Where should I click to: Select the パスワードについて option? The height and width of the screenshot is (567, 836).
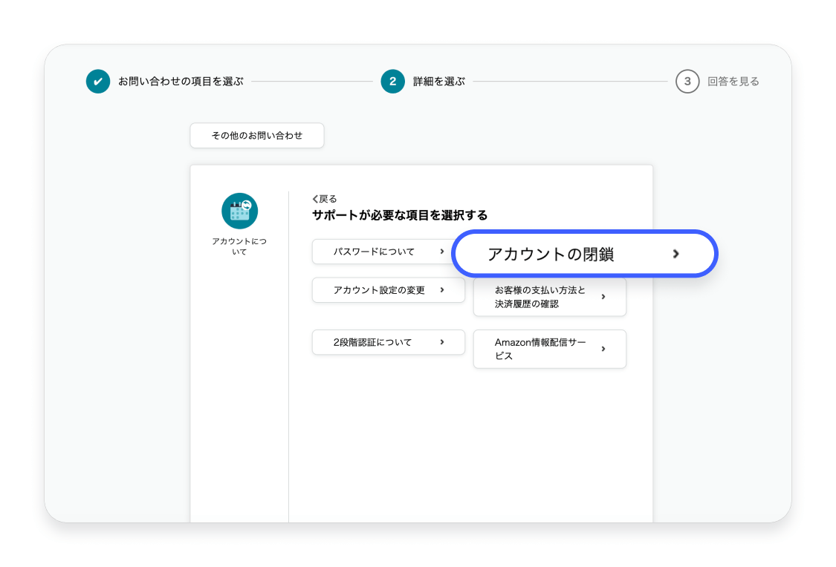click(374, 252)
